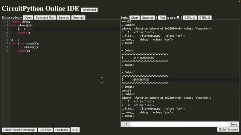
Task: Open a file with the Open button
Action: click(28, 18)
